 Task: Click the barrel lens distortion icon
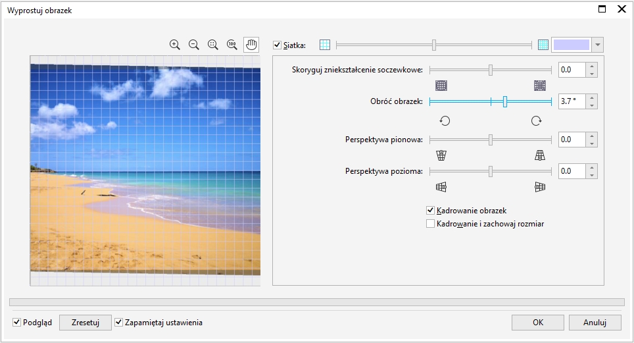tap(441, 86)
